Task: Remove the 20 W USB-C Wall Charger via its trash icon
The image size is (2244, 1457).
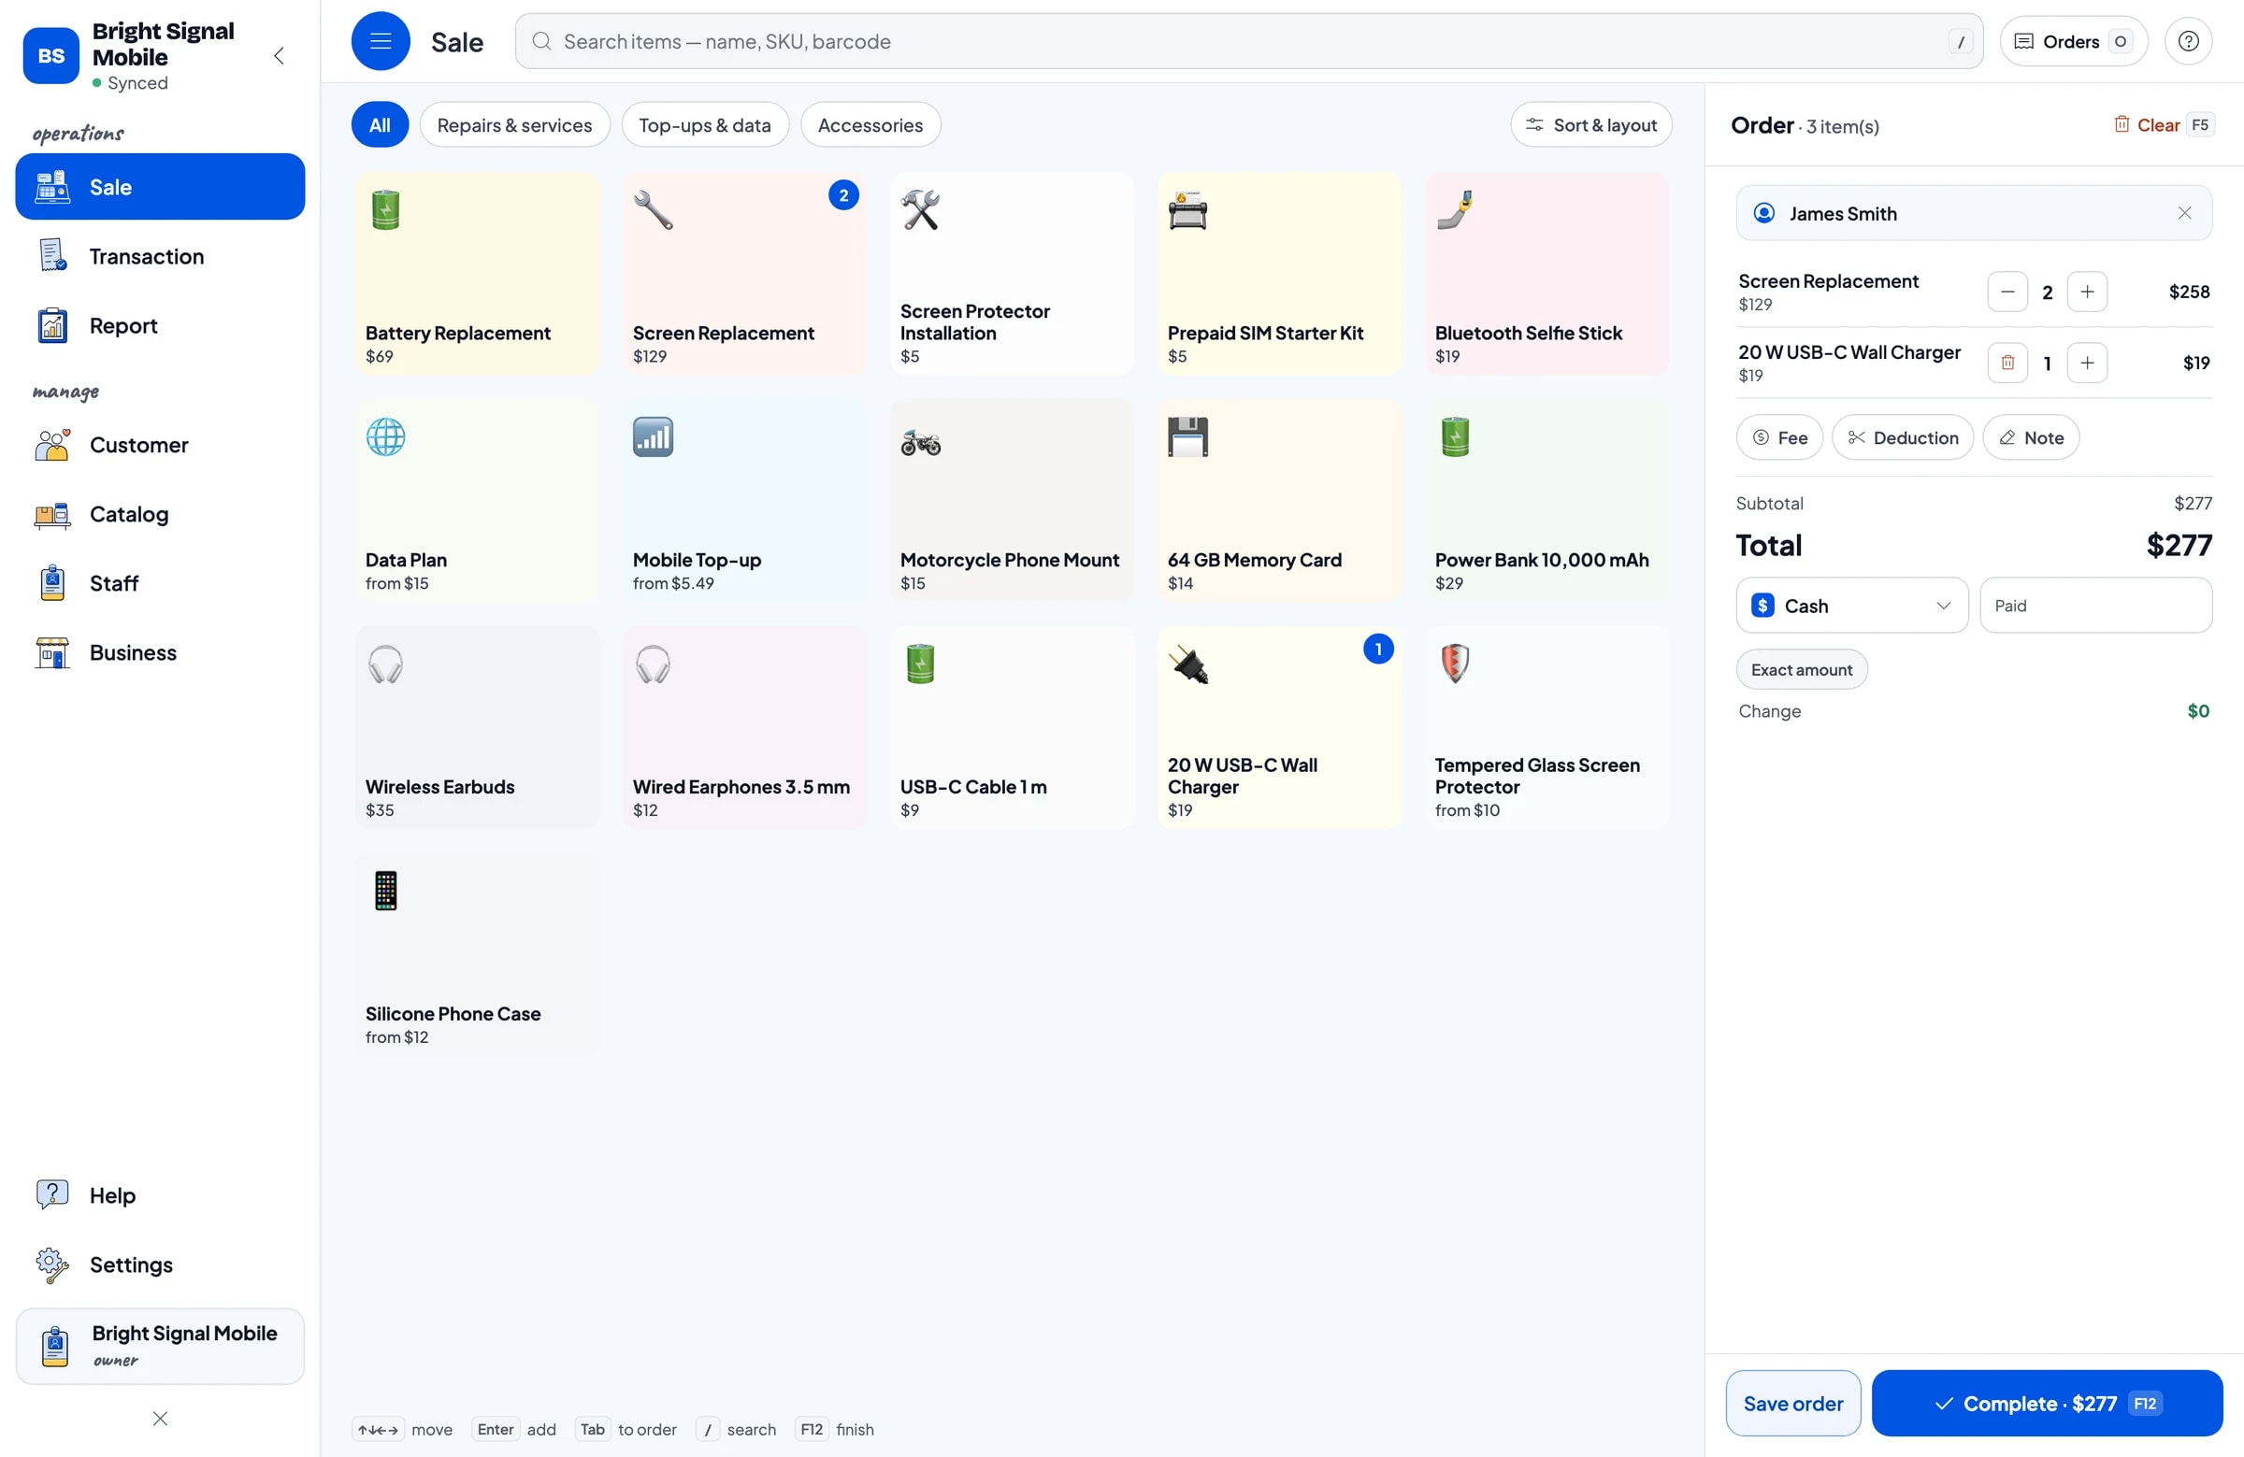Action: tap(2007, 363)
